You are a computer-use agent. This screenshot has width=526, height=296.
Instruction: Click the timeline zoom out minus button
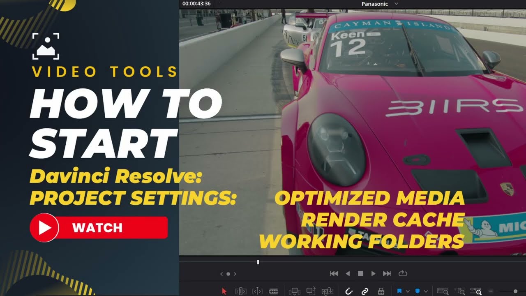point(491,291)
